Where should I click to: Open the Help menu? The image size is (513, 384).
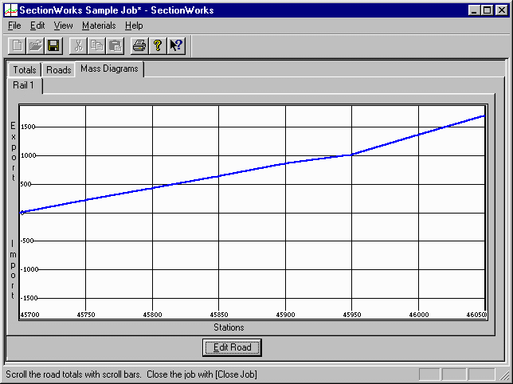[x=134, y=25]
